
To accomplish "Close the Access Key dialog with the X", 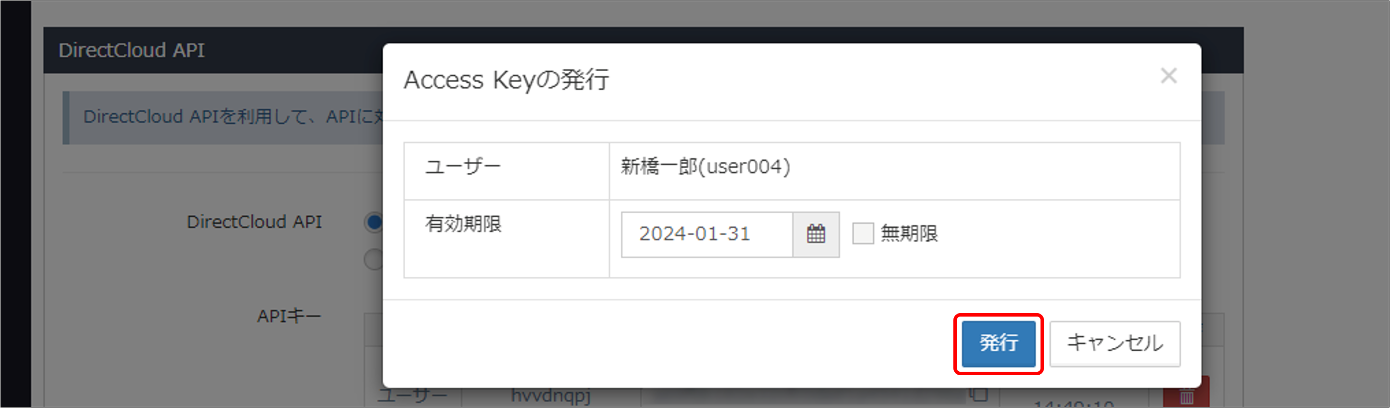I will coord(1168,76).
